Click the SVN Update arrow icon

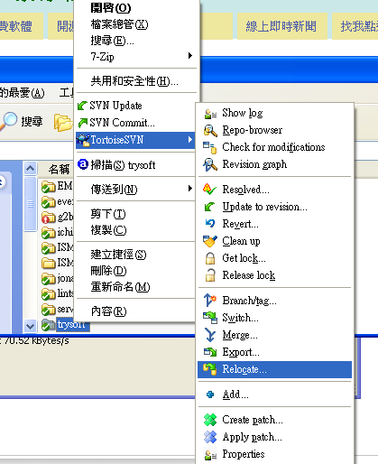82,106
